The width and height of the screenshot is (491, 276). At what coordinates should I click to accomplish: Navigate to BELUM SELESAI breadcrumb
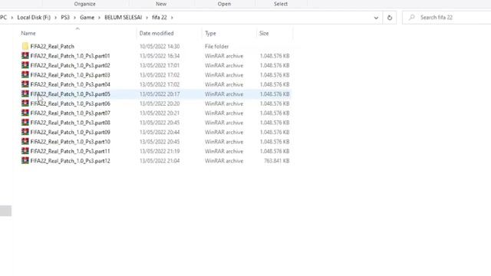pyautogui.click(x=123, y=18)
